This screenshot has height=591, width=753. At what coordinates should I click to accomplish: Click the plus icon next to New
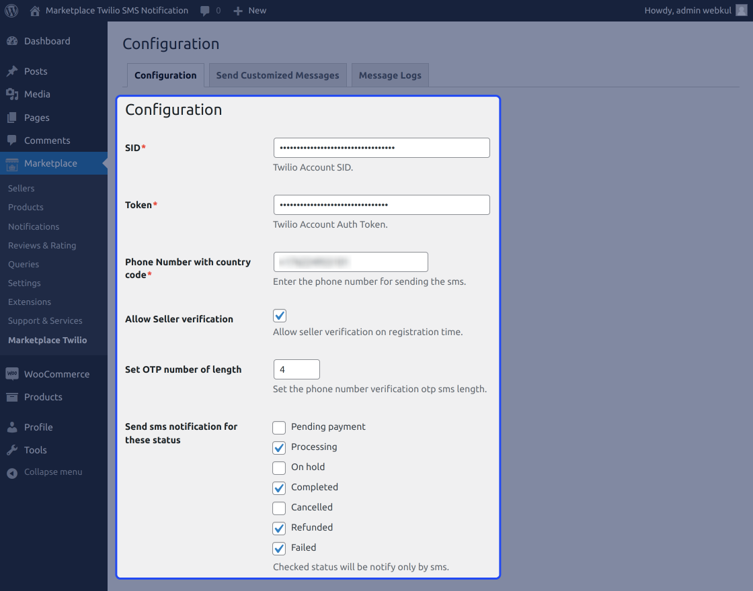pos(238,11)
